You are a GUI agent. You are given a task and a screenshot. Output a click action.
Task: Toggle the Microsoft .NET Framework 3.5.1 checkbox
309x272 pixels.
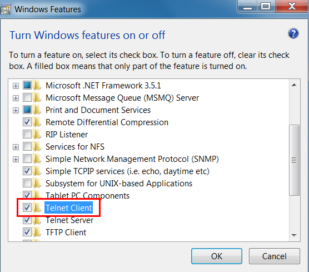(27, 86)
